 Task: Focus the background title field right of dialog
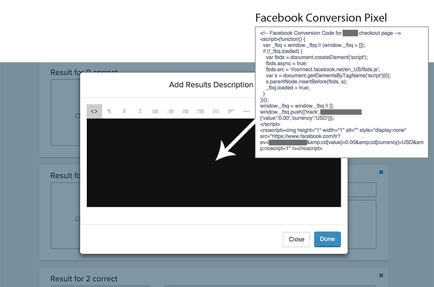pos(362,190)
